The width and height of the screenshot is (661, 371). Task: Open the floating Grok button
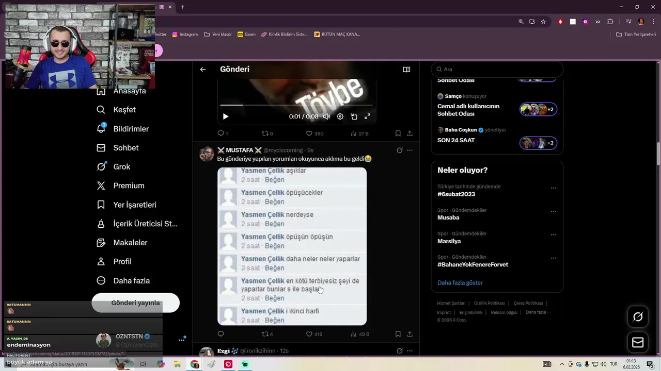(x=638, y=317)
